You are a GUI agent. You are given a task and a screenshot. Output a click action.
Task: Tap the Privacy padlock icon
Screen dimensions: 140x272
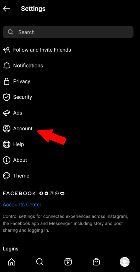(x=7, y=81)
